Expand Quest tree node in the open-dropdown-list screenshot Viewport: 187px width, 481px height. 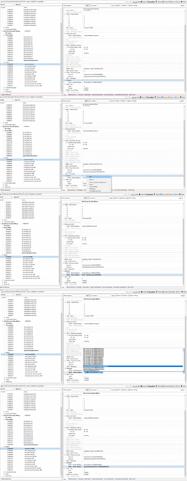[x=4, y=380]
